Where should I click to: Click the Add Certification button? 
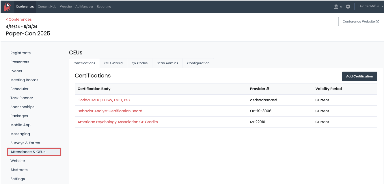(x=359, y=76)
